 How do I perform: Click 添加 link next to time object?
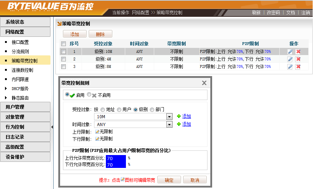point(186,124)
